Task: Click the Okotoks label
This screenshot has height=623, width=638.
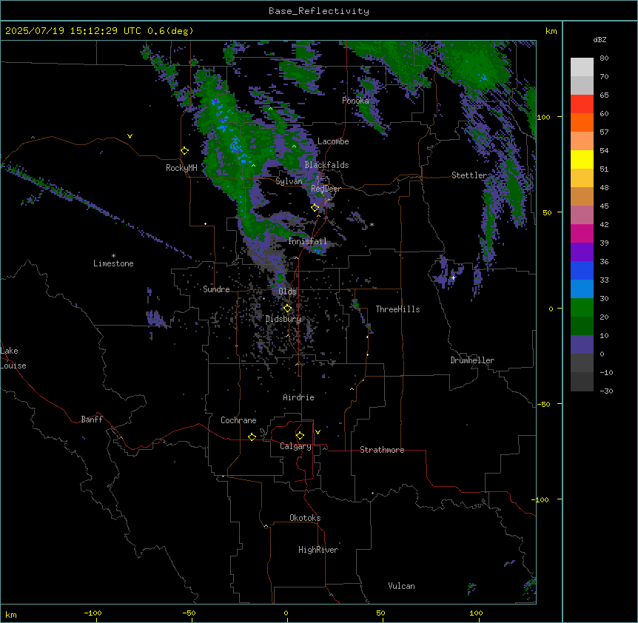Action: 305,518
